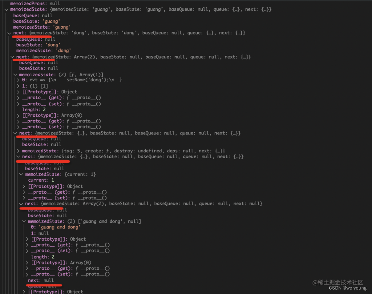Click the 1: null array entry

(40, 233)
